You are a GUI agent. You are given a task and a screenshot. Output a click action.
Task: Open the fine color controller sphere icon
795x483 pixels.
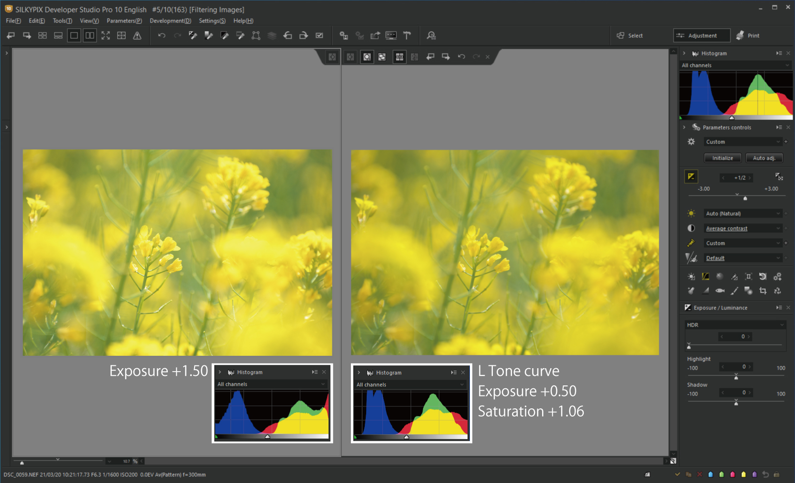point(720,276)
